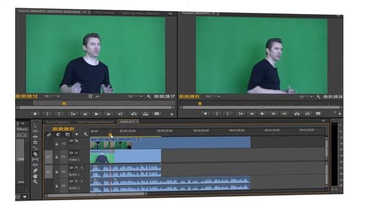Open Project panel dropdown below items count
371x209 pixels.
pyautogui.click(x=23, y=135)
